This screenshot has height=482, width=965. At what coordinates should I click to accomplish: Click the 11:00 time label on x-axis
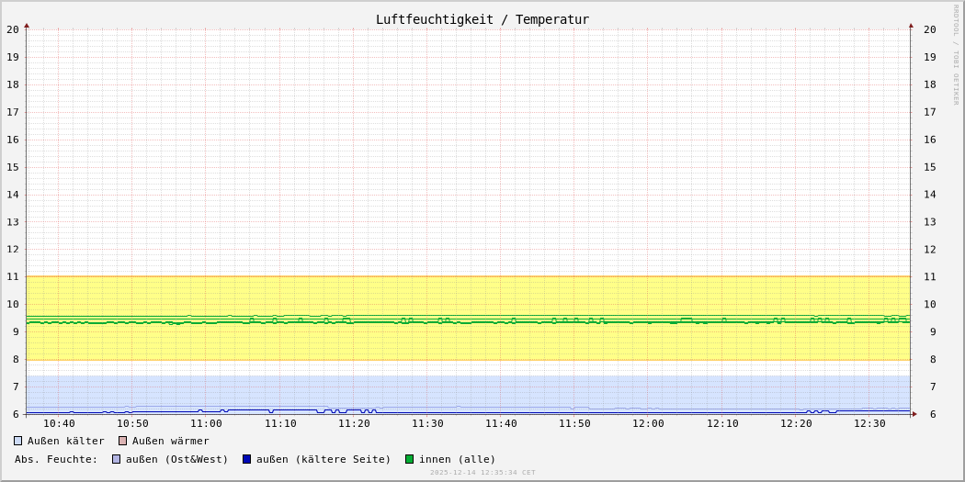(x=206, y=423)
